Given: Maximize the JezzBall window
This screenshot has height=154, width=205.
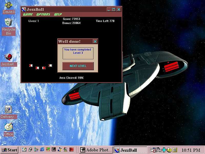Looking at the screenshot, I should [114, 9].
